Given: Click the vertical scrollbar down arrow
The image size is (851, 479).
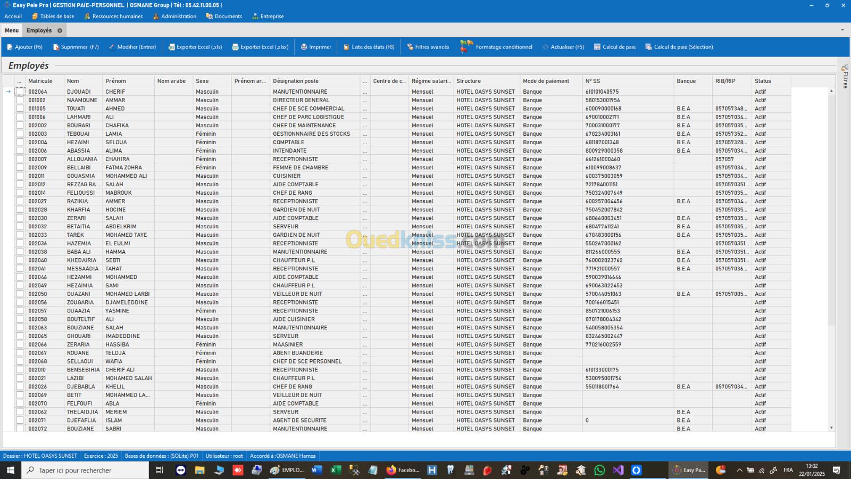Looking at the screenshot, I should pos(831,428).
